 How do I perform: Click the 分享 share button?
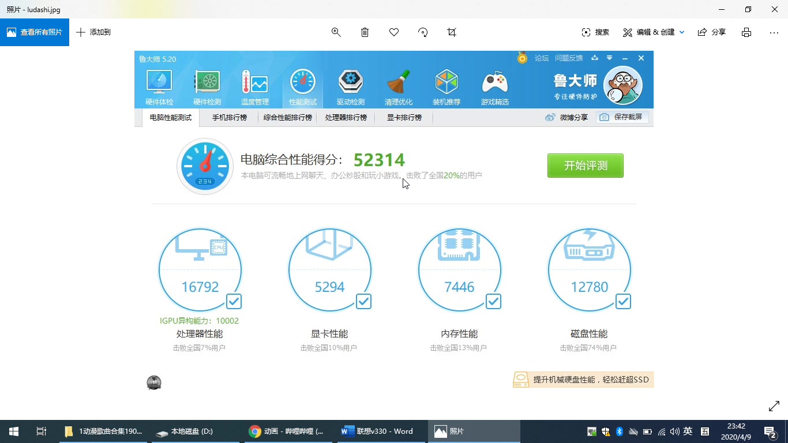(712, 32)
